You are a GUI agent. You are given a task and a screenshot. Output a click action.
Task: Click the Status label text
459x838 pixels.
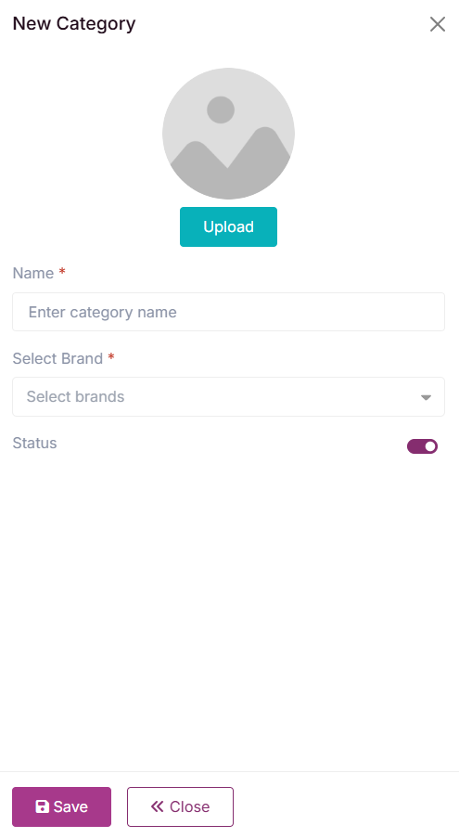(x=34, y=443)
